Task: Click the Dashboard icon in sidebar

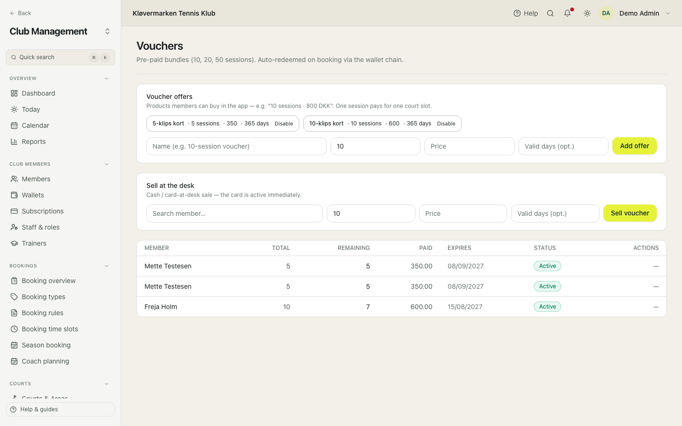Action: pyautogui.click(x=14, y=93)
